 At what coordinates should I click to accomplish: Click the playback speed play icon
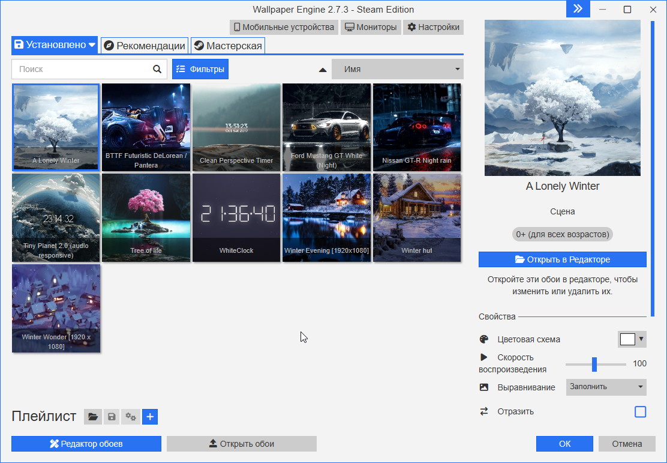click(483, 357)
